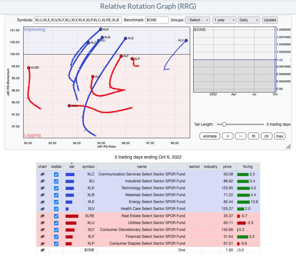The width and height of the screenshot is (296, 256).
Task: Sort table by chart column header
Action: click(42, 167)
